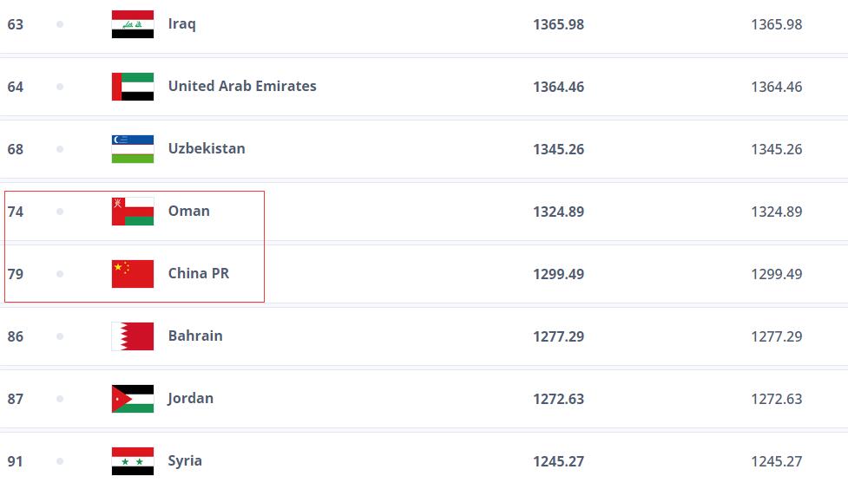Click the Jordan flag icon

click(133, 399)
